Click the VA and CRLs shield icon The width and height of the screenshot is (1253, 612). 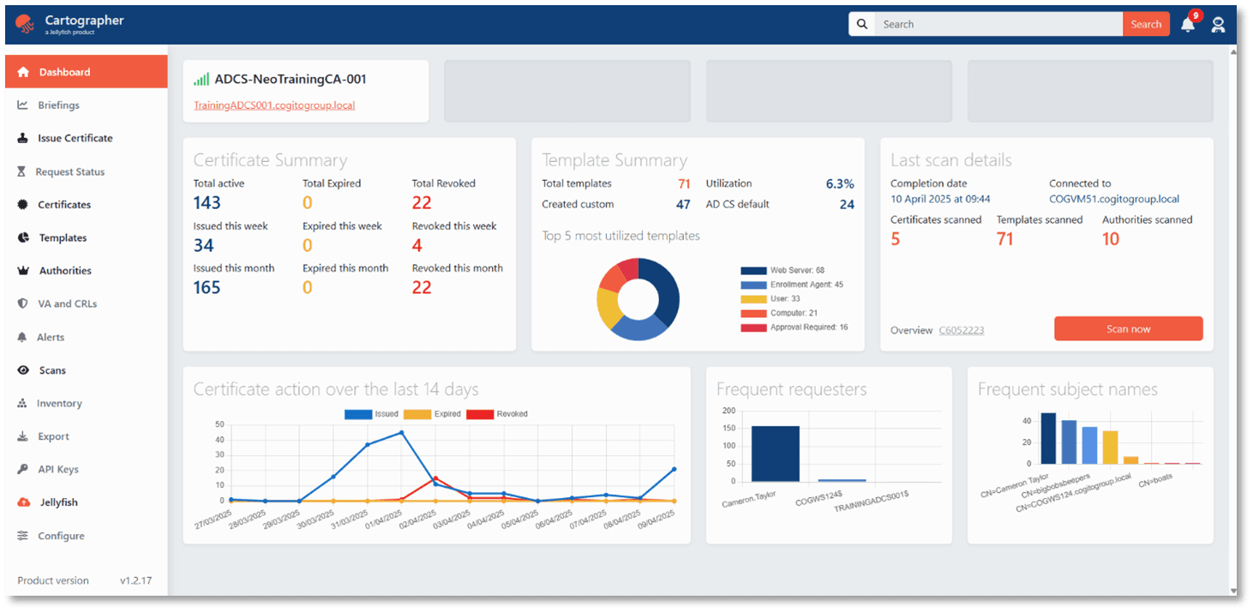coord(22,303)
